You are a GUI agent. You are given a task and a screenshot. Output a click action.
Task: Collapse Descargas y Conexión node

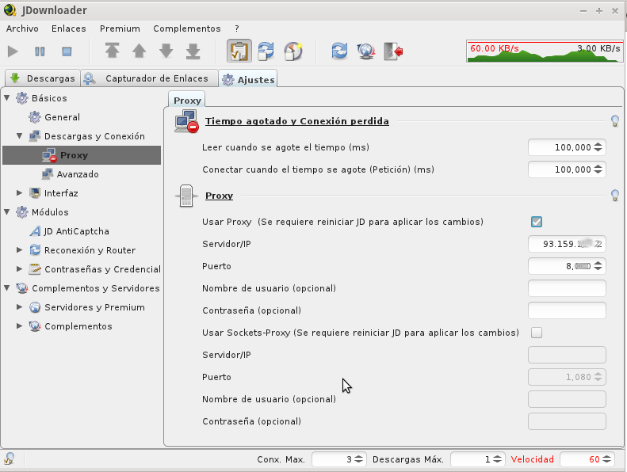[19, 136]
